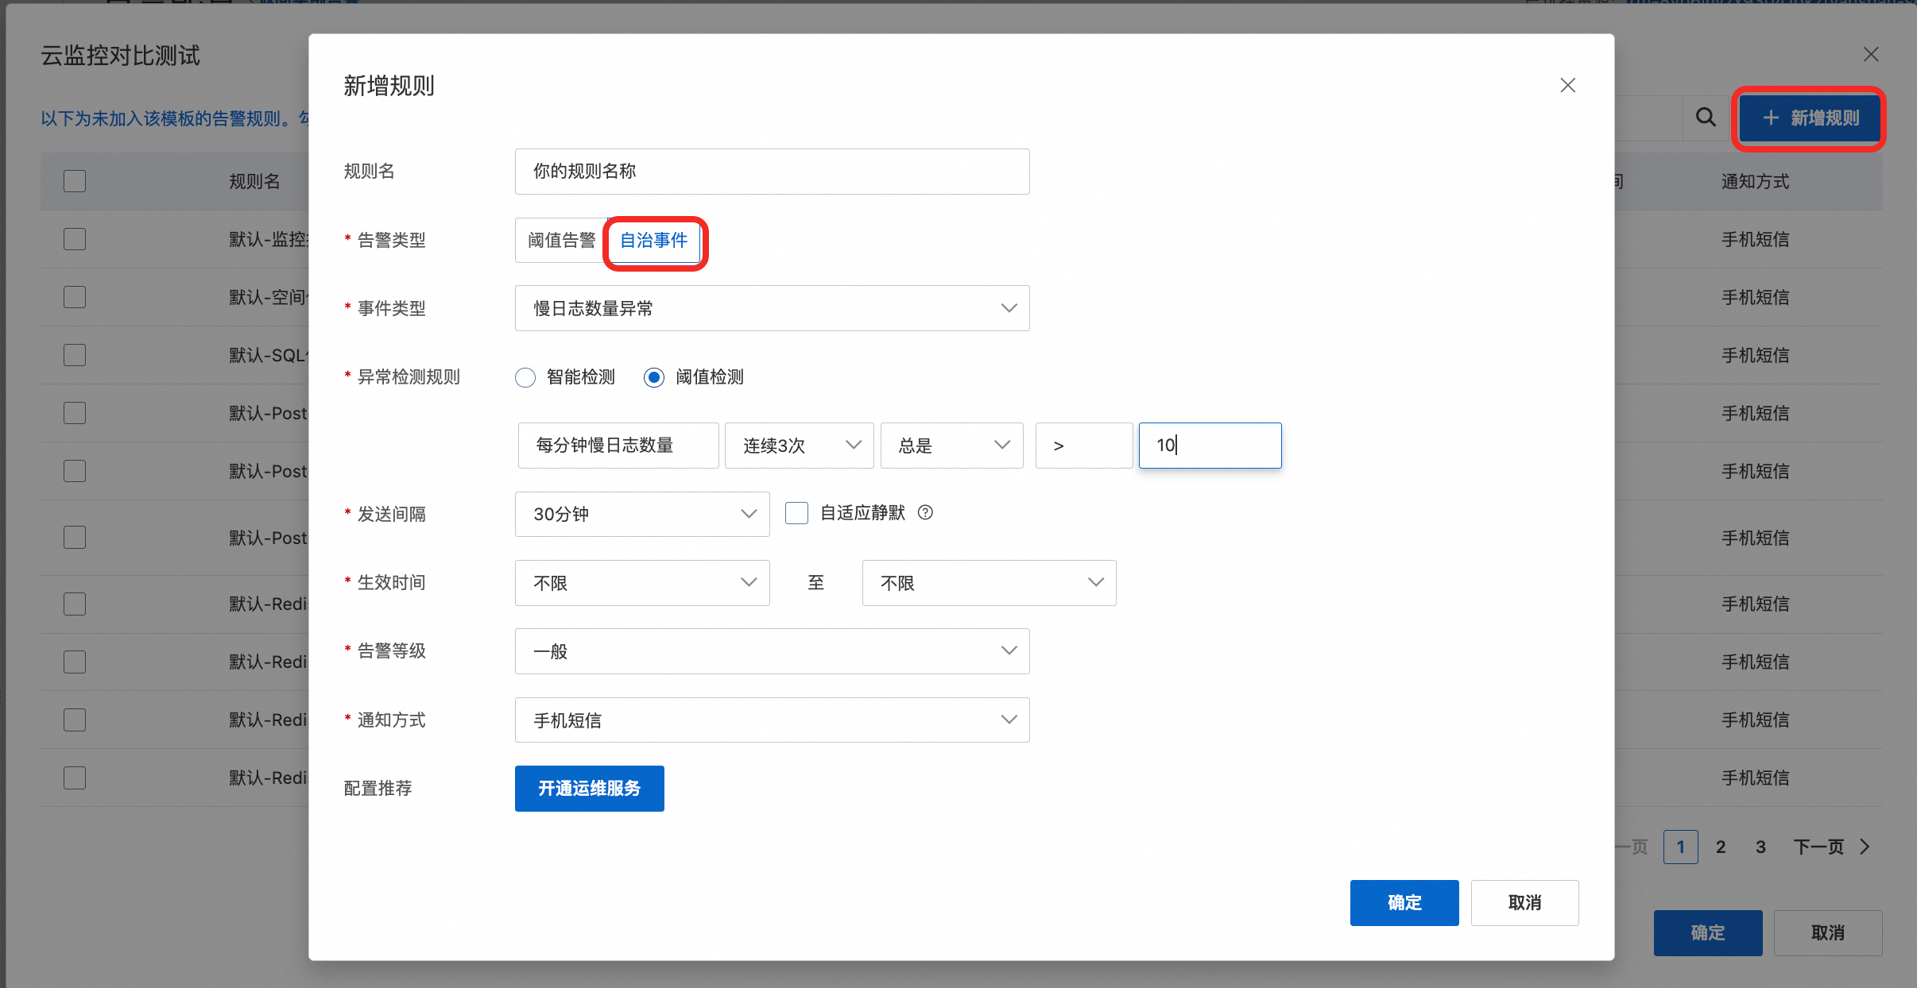Click the 开通运维服务 button
Image resolution: width=1917 pixels, height=988 pixels.
point(589,788)
